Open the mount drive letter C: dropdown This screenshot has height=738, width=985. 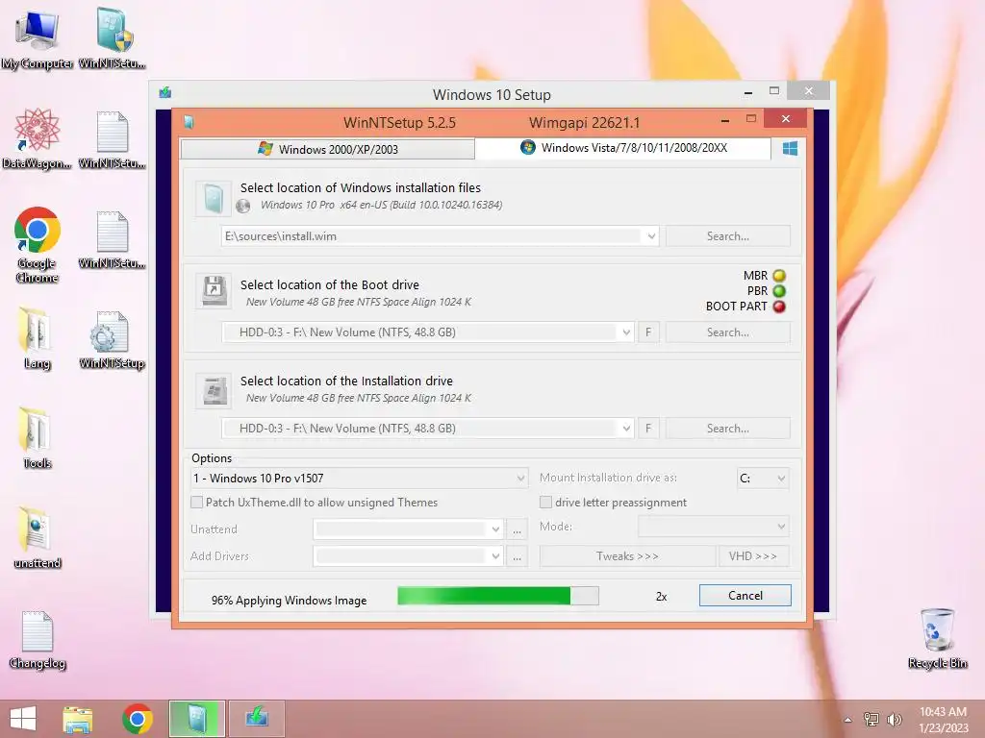click(x=763, y=479)
